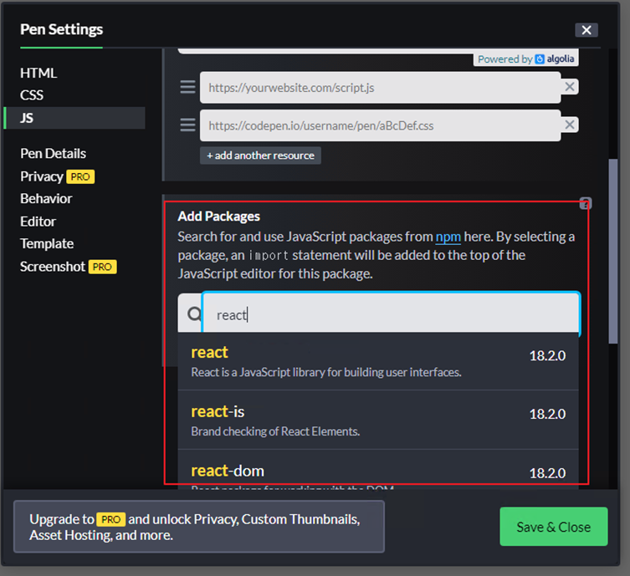Remove the yourwebsite.com/script.js resource row

(x=569, y=87)
